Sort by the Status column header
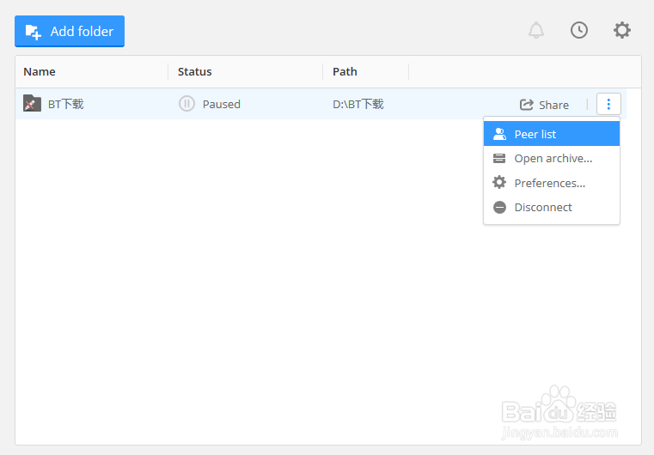The width and height of the screenshot is (654, 455). coord(195,71)
